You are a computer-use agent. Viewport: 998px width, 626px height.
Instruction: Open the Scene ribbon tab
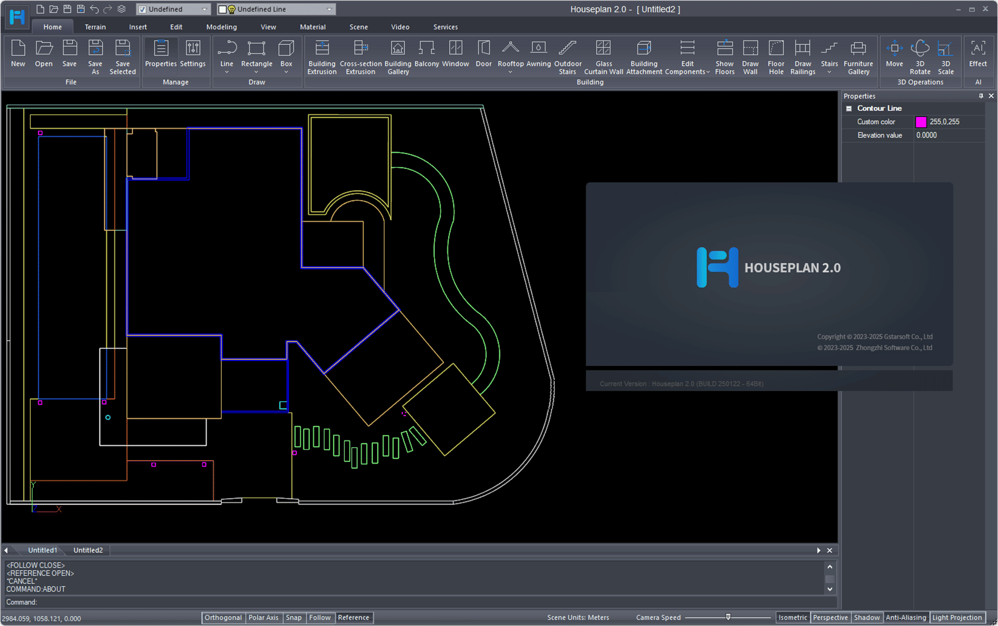tap(358, 27)
